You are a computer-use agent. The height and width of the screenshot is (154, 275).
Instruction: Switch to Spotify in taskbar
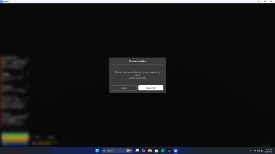pyautogui.click(x=163, y=151)
